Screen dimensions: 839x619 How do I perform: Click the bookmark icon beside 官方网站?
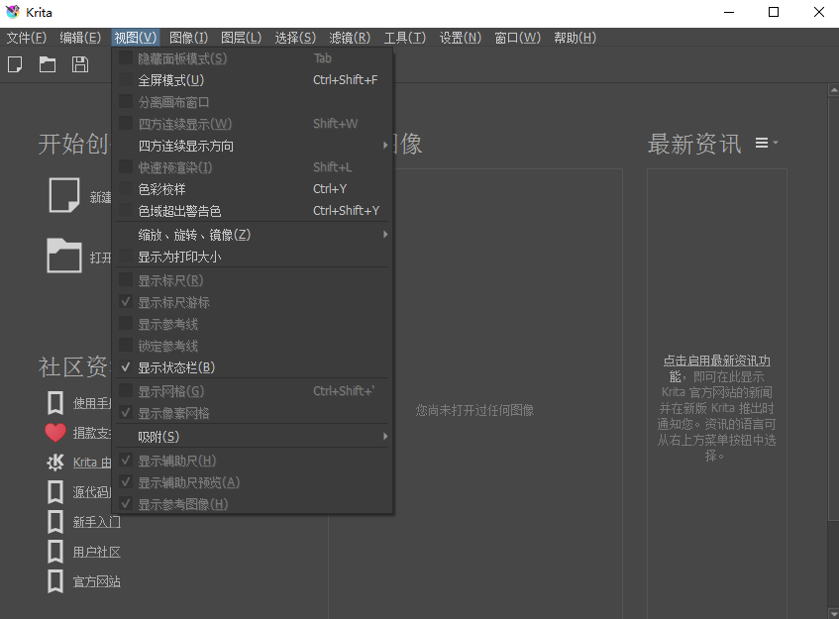(x=55, y=581)
